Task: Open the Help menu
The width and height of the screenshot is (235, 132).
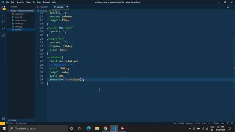Action: [54, 2]
